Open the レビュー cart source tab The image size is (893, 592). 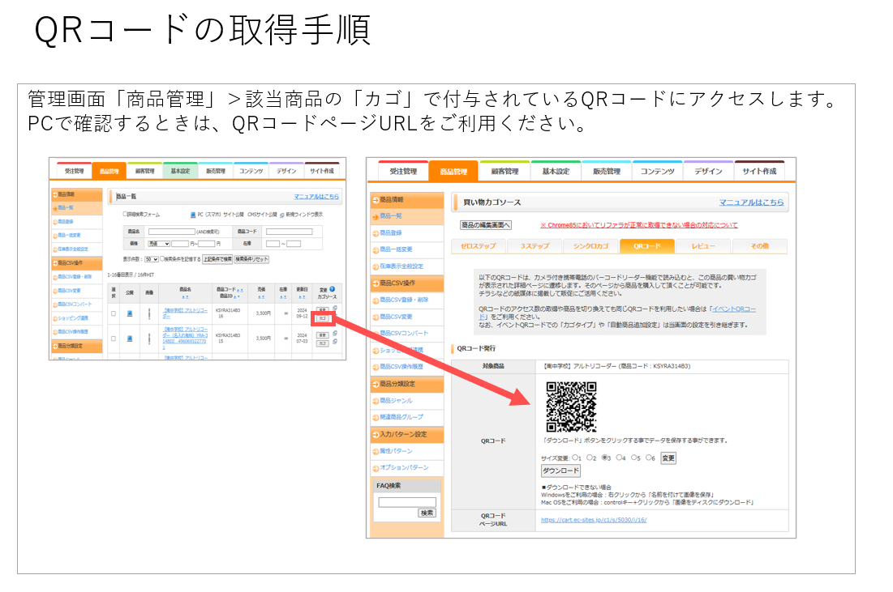point(702,246)
